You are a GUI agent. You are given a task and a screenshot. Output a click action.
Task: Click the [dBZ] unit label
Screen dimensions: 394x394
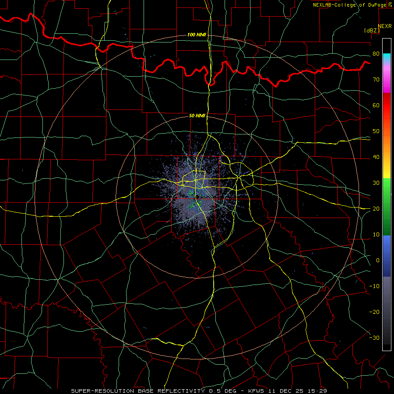pos(372,30)
